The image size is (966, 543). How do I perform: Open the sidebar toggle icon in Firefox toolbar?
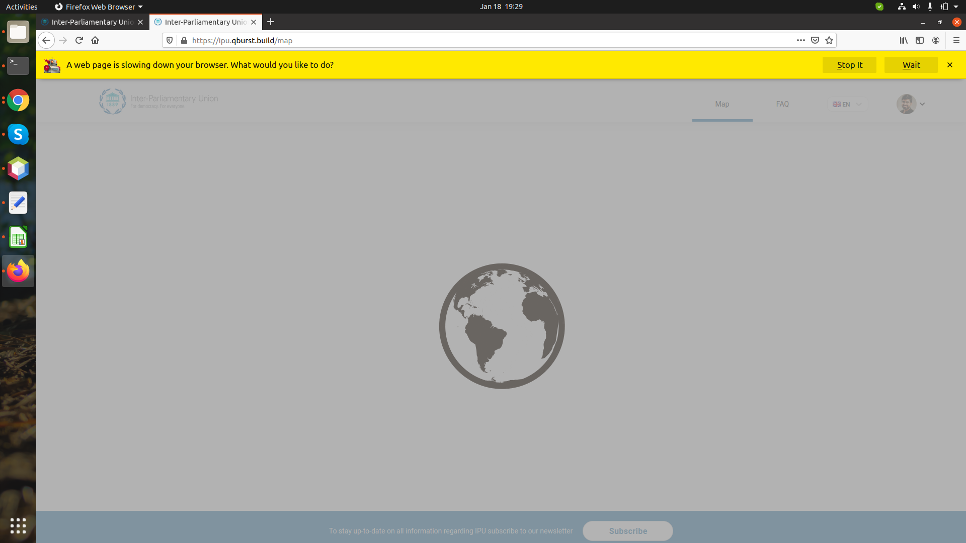point(920,40)
